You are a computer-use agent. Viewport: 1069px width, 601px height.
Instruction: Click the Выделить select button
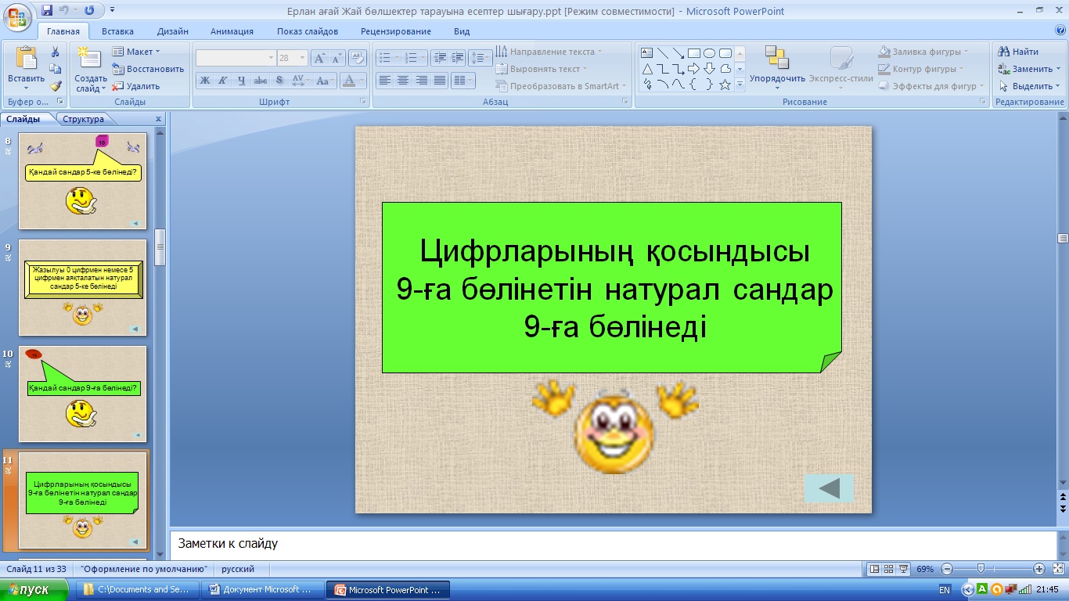[x=1029, y=86]
